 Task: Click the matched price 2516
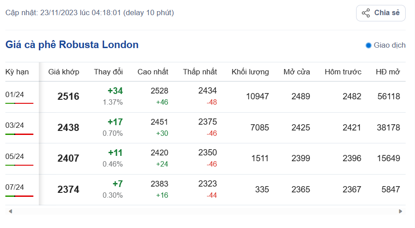(x=68, y=97)
